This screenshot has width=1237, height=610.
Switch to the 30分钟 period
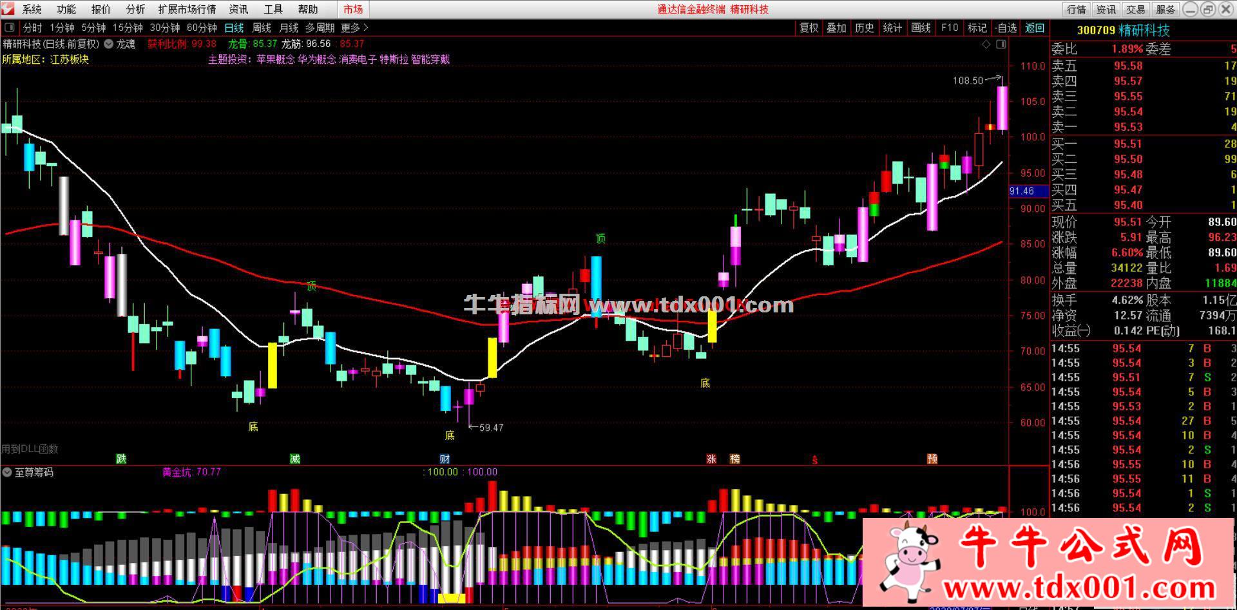165,28
